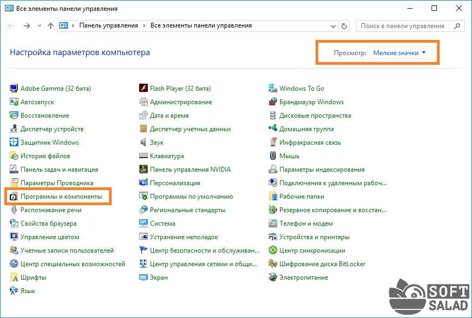The width and height of the screenshot is (472, 318).
Task: Click the Центр синхронизации green icon
Action: pyautogui.click(x=273, y=251)
